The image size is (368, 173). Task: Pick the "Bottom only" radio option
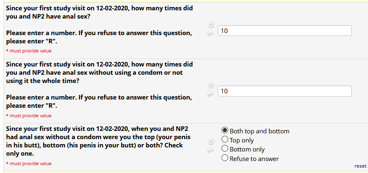click(x=225, y=149)
